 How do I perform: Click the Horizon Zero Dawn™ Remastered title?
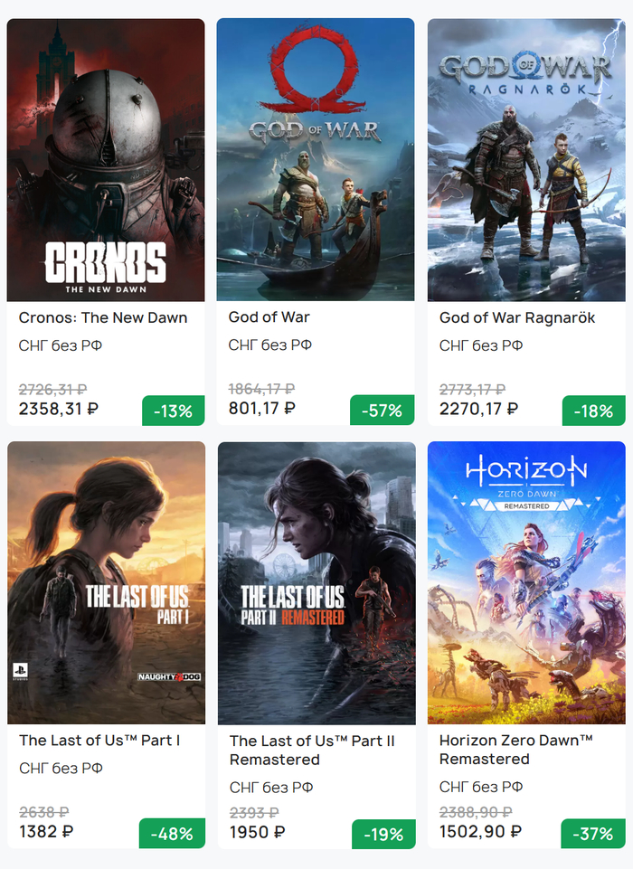coord(515,750)
